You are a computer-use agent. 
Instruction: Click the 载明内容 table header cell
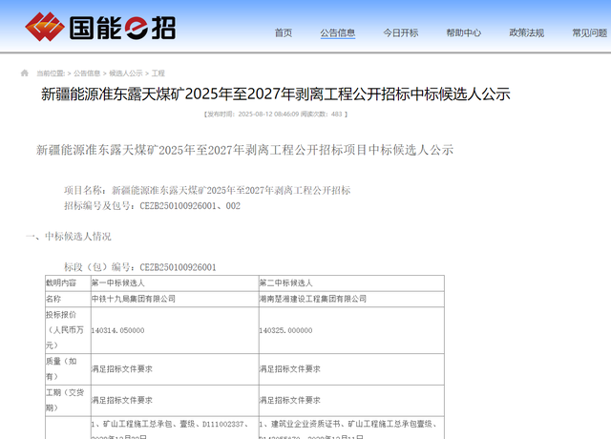point(68,283)
